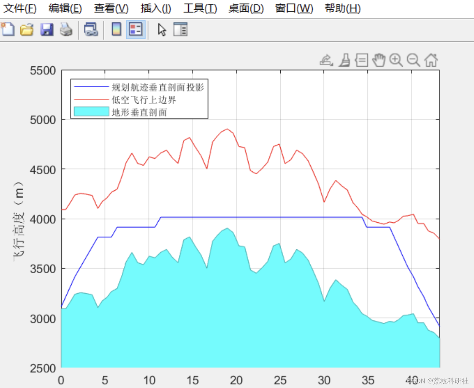Open the 工具(T) menu
Image resolution: width=474 pixels, height=388 pixels.
[x=200, y=8]
